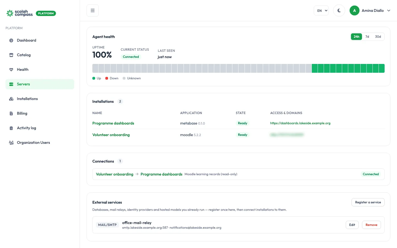Viewport: 397px width, 248px height.
Task: Click the green avatar circle labelled A
Action: (355, 10)
